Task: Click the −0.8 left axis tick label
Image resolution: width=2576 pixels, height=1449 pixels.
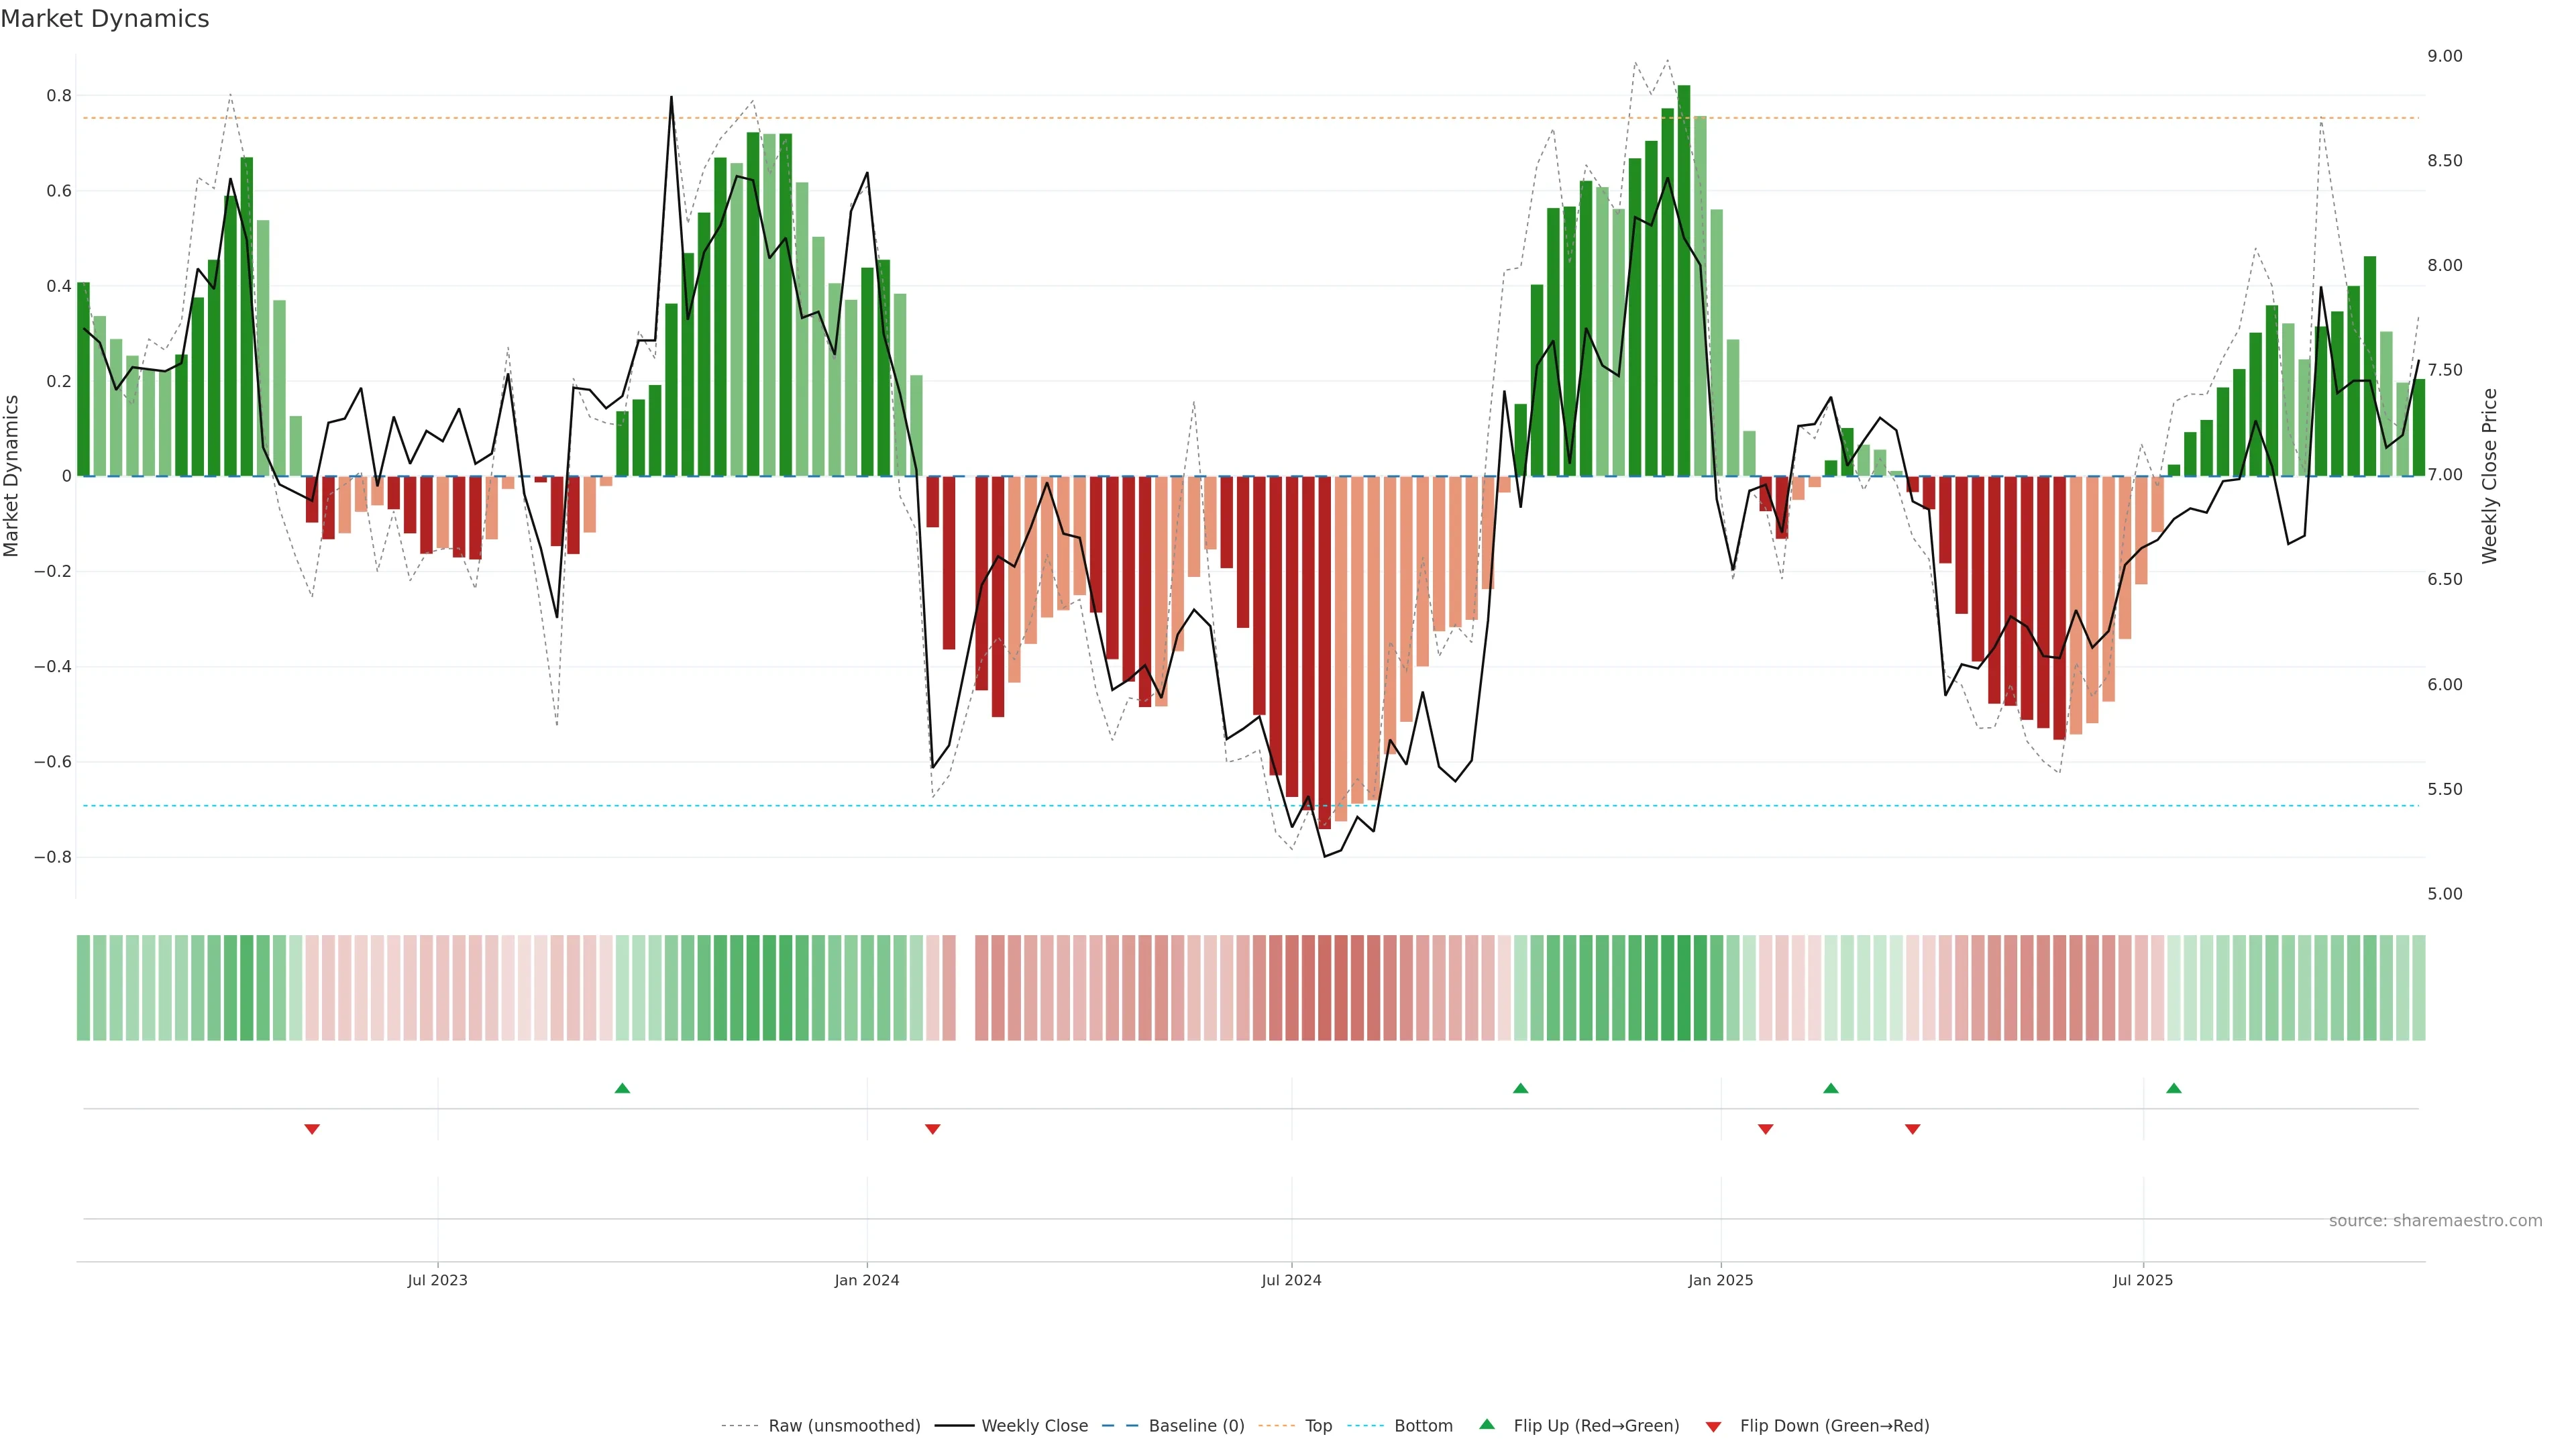Action: click(52, 857)
